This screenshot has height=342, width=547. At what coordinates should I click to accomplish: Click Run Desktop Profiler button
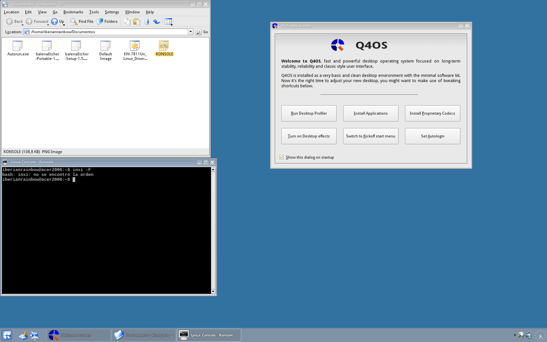pyautogui.click(x=309, y=113)
